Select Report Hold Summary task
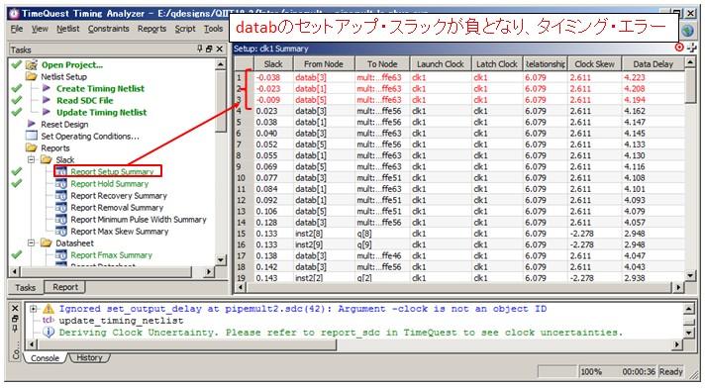705x388 pixels. [x=109, y=183]
